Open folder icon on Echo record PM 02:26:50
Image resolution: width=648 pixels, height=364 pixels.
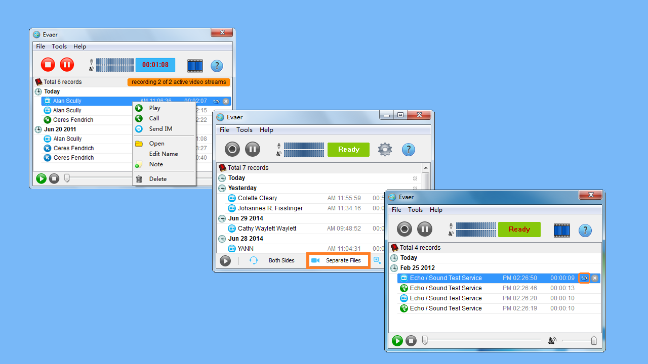(584, 278)
